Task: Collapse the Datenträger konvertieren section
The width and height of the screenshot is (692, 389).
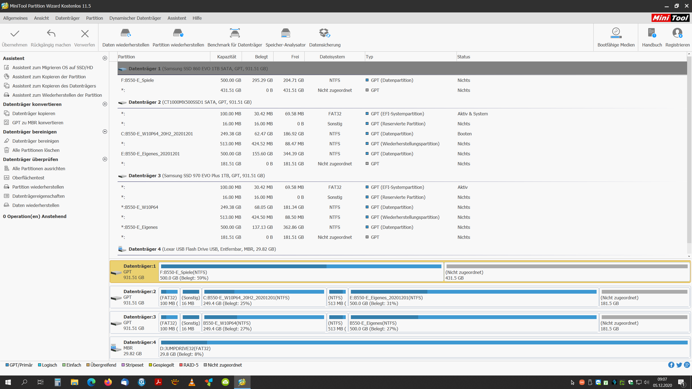Action: (105, 104)
